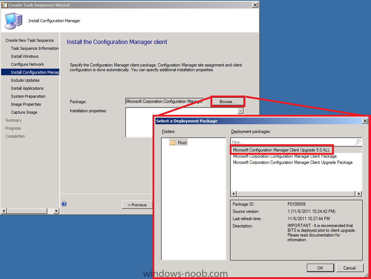371x279 pixels.
Task: Click the Last refresh time: label
Action: pyautogui.click(x=247, y=219)
